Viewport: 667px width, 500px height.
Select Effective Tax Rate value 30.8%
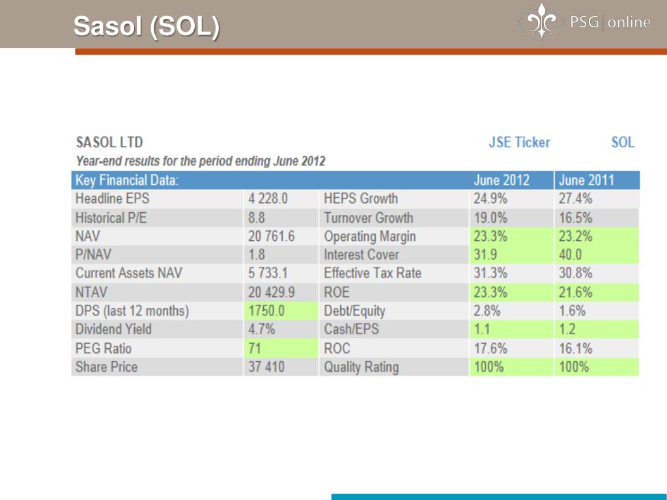[576, 273]
